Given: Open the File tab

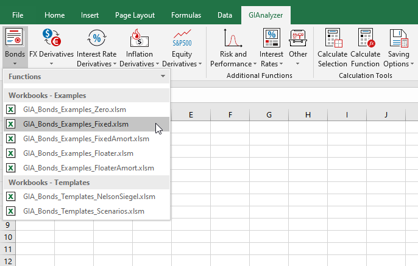Looking at the screenshot, I should pyautogui.click(x=18, y=15).
